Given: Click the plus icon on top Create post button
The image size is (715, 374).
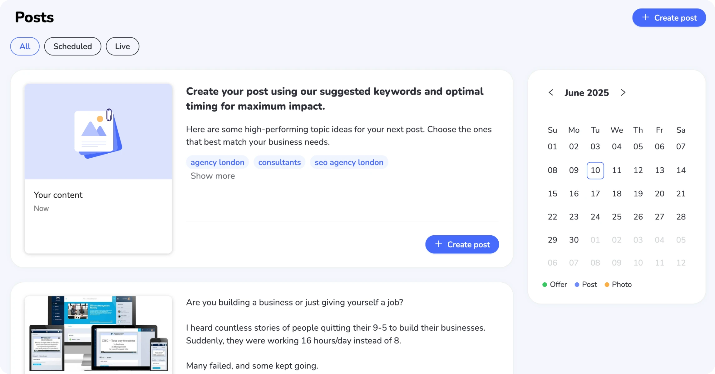Looking at the screenshot, I should (646, 17).
